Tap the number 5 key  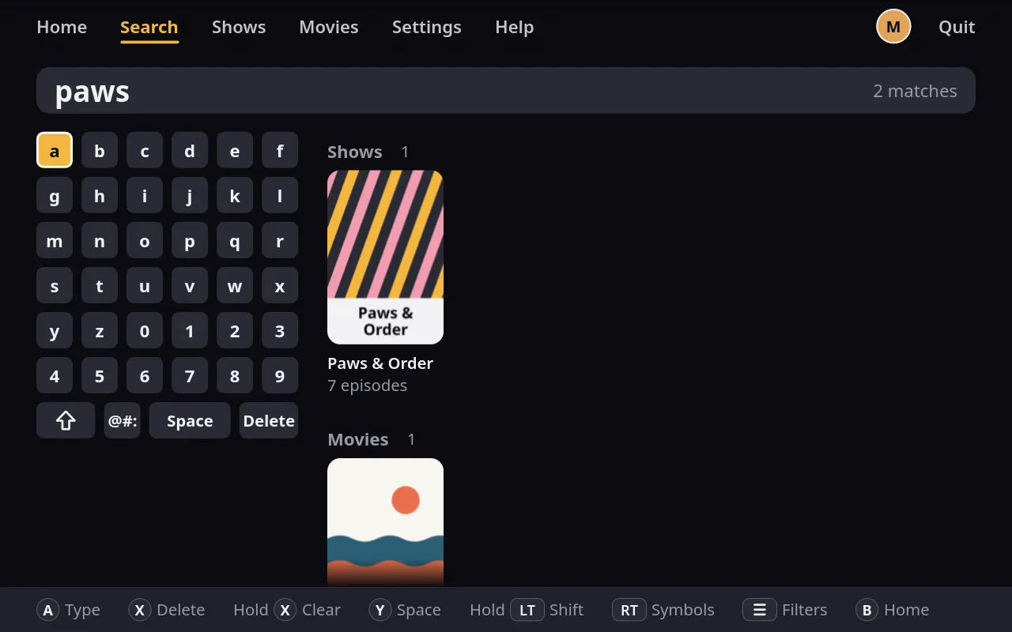pos(100,375)
